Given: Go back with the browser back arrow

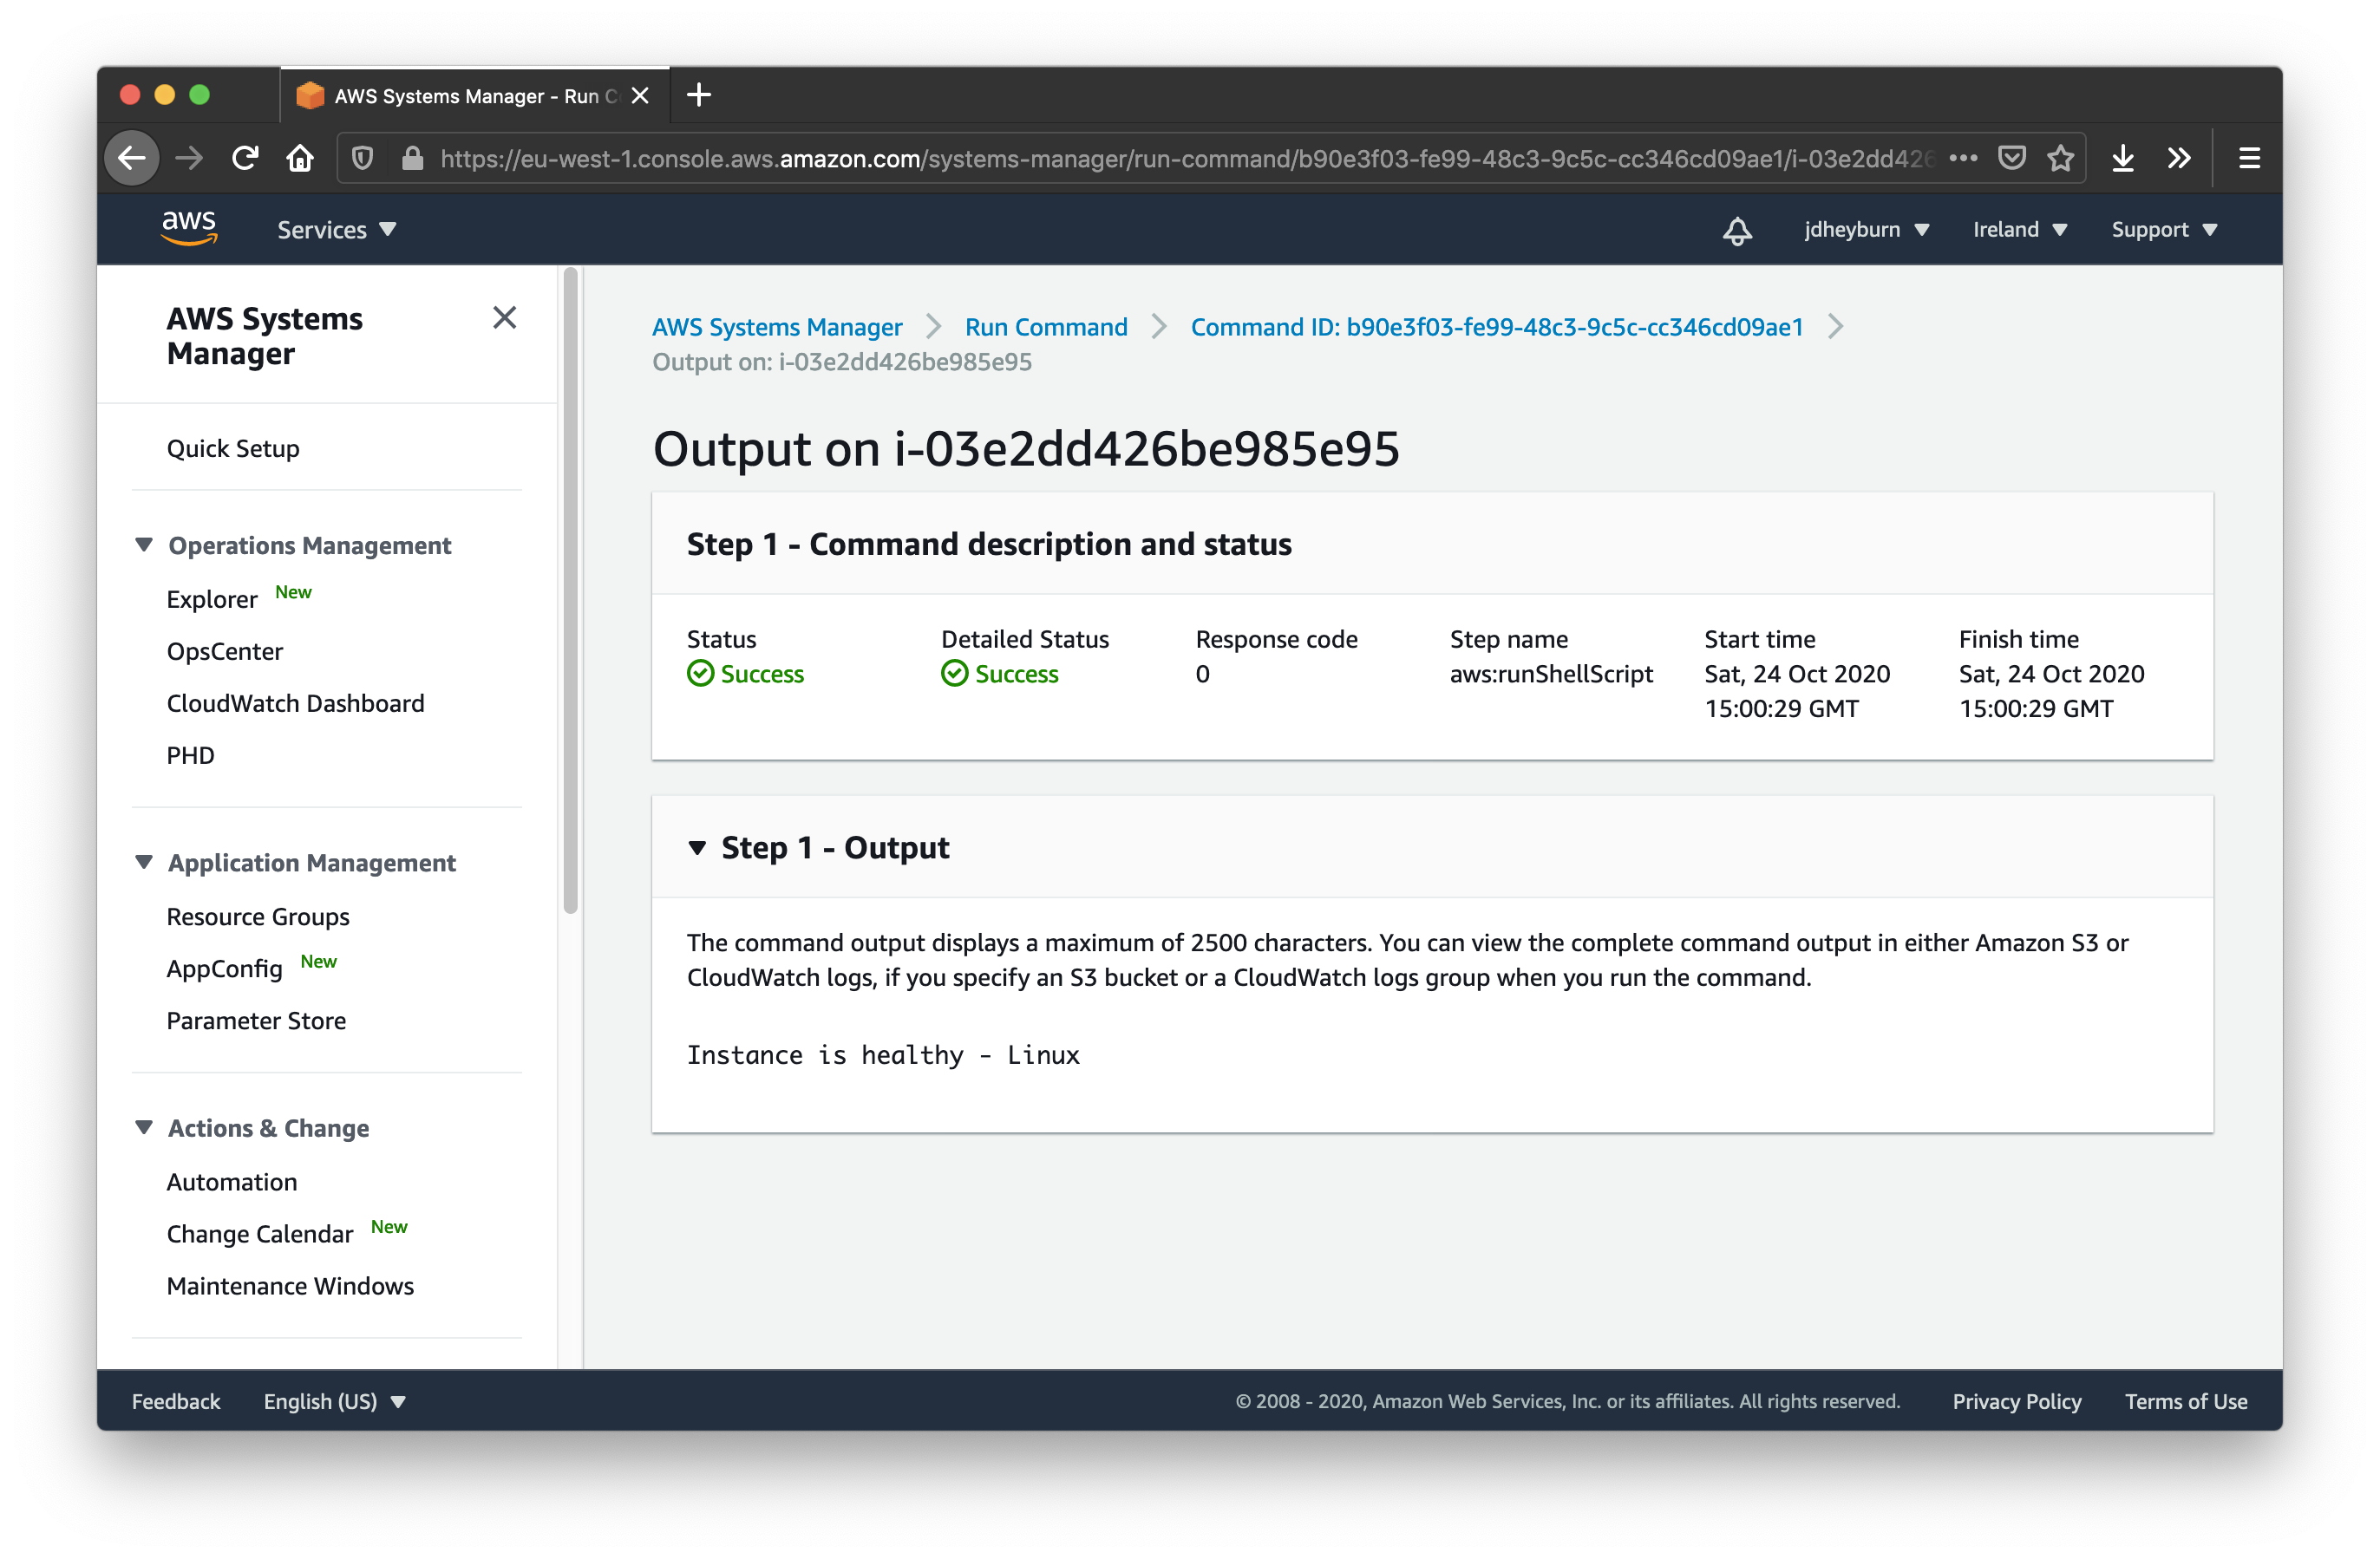Looking at the screenshot, I should point(132,158).
